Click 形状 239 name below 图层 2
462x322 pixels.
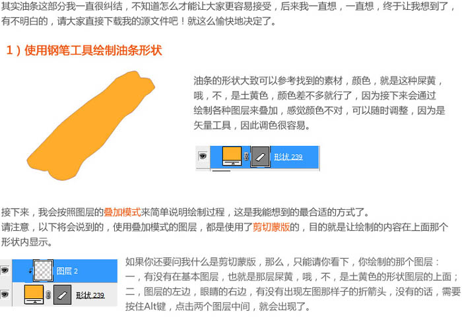pos(90,295)
